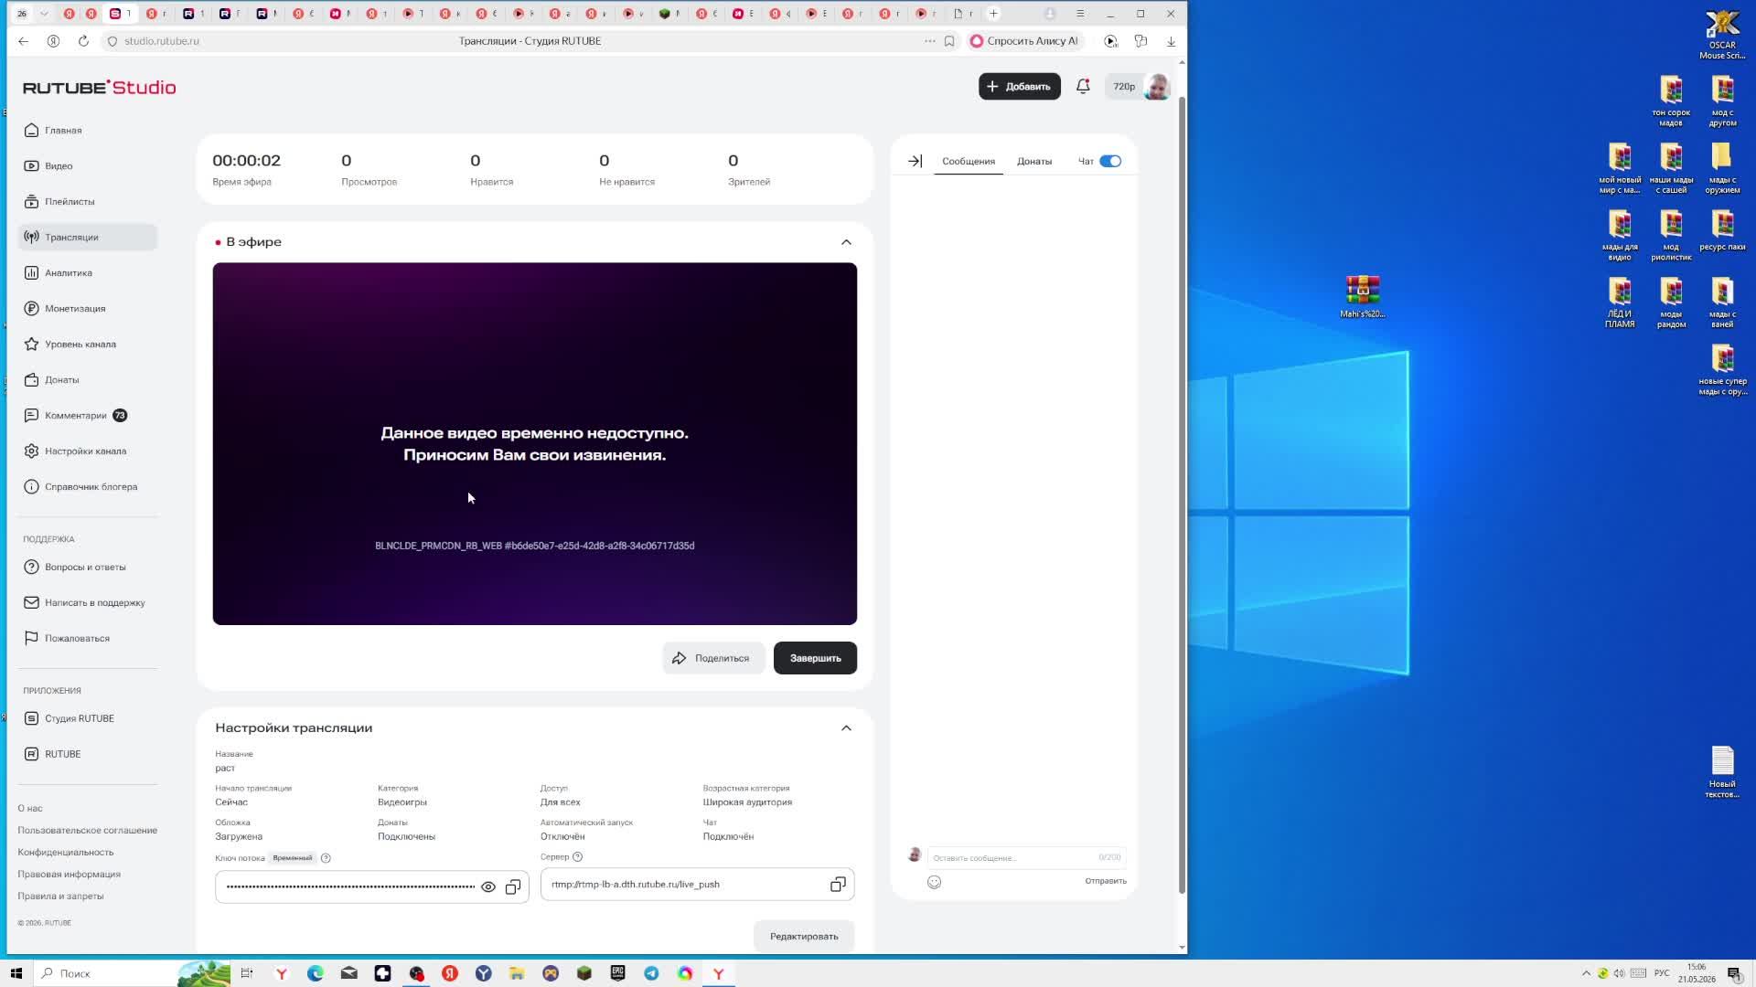Launch Microsoft Edge from taskbar
The width and height of the screenshot is (1756, 987).
(316, 973)
